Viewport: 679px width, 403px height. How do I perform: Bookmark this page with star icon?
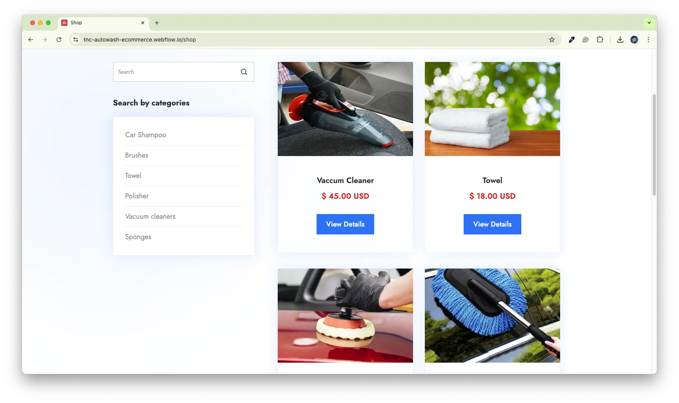[552, 40]
